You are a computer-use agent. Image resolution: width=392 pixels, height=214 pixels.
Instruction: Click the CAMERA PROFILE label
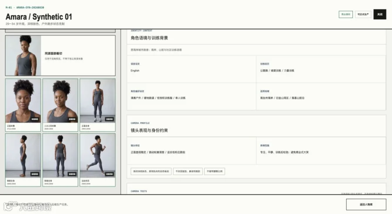tap(140, 123)
